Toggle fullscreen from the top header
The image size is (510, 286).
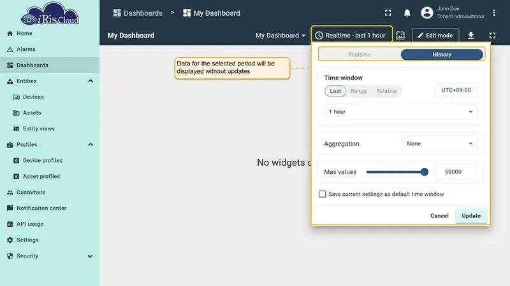tap(388, 13)
